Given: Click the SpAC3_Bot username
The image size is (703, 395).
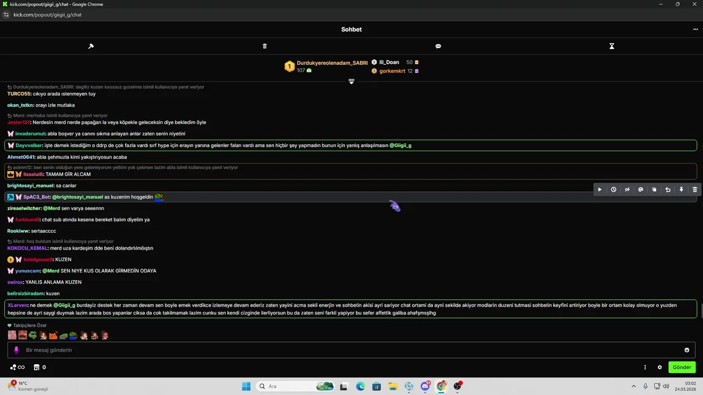Looking at the screenshot, I should 36,197.
